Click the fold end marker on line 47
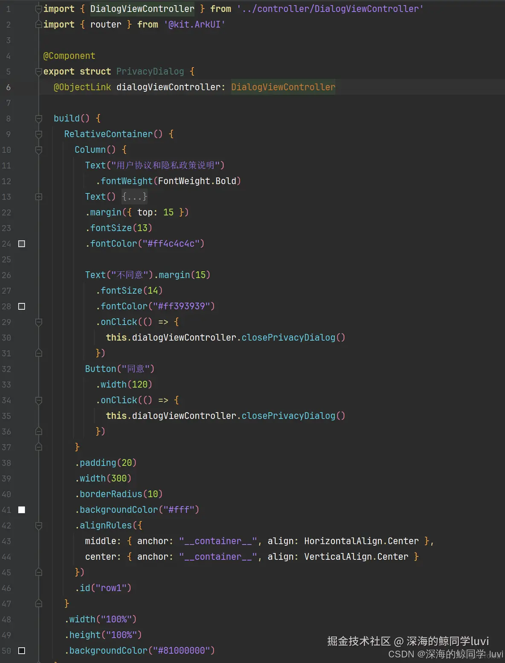505x663 pixels. (x=39, y=604)
